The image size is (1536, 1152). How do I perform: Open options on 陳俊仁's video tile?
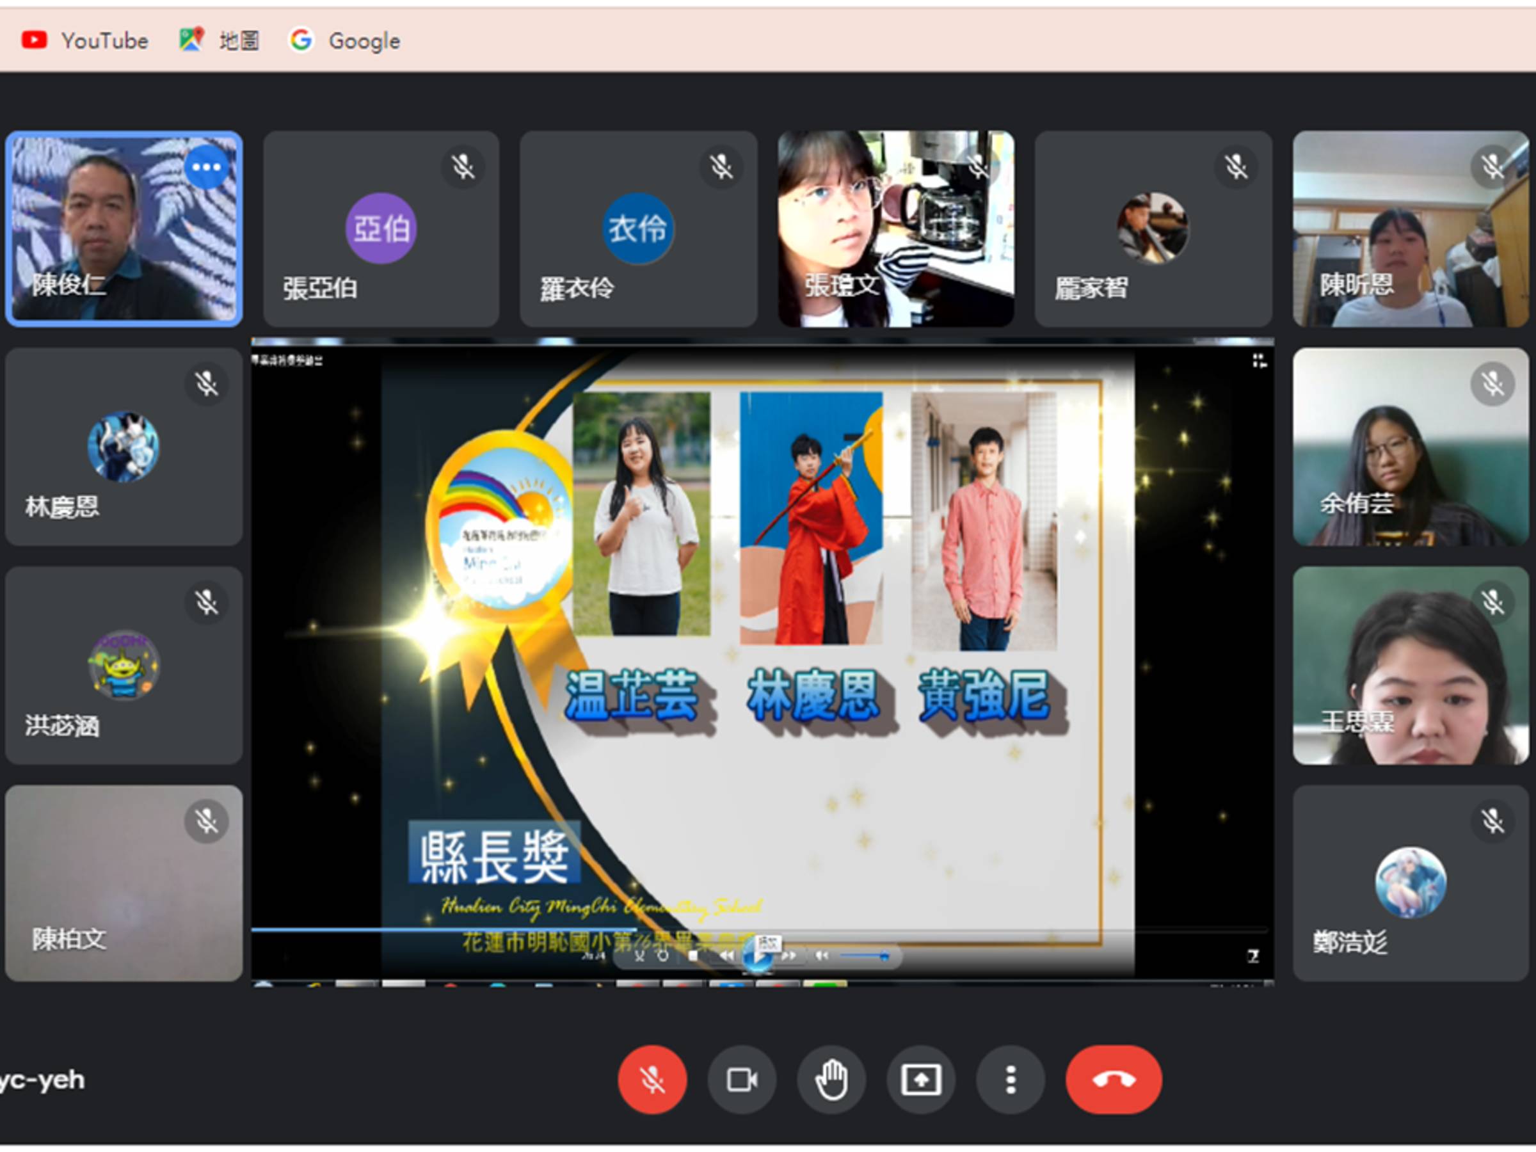coord(206,167)
